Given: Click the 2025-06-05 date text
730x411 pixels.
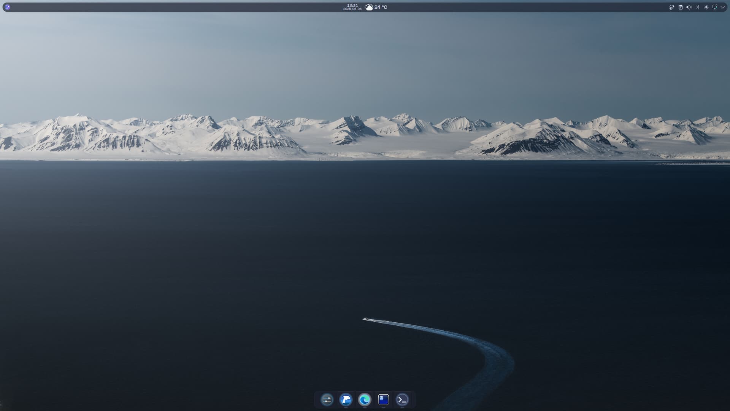Looking at the screenshot, I should click(352, 9).
